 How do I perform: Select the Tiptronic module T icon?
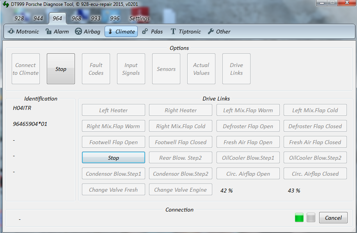tap(173, 32)
